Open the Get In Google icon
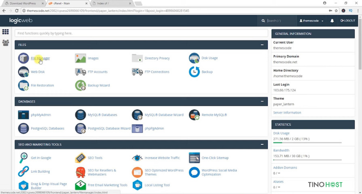Screen dimensions: 362x194 [x=24, y=158]
